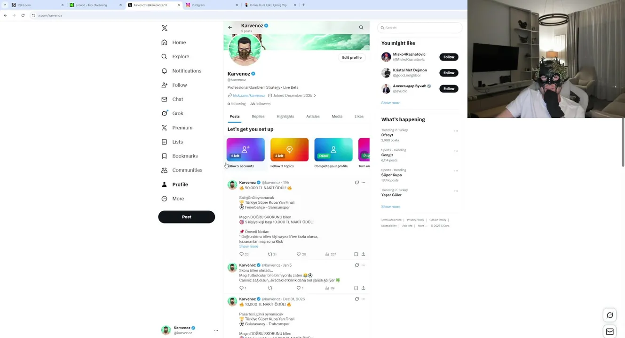View analytics of the 50.000 TL post
Viewport: 625px width, 338px height.
tap(331, 254)
